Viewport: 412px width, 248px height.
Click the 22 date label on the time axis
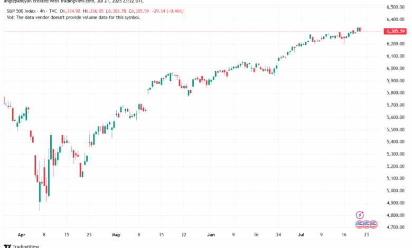pyautogui.click(x=184, y=235)
